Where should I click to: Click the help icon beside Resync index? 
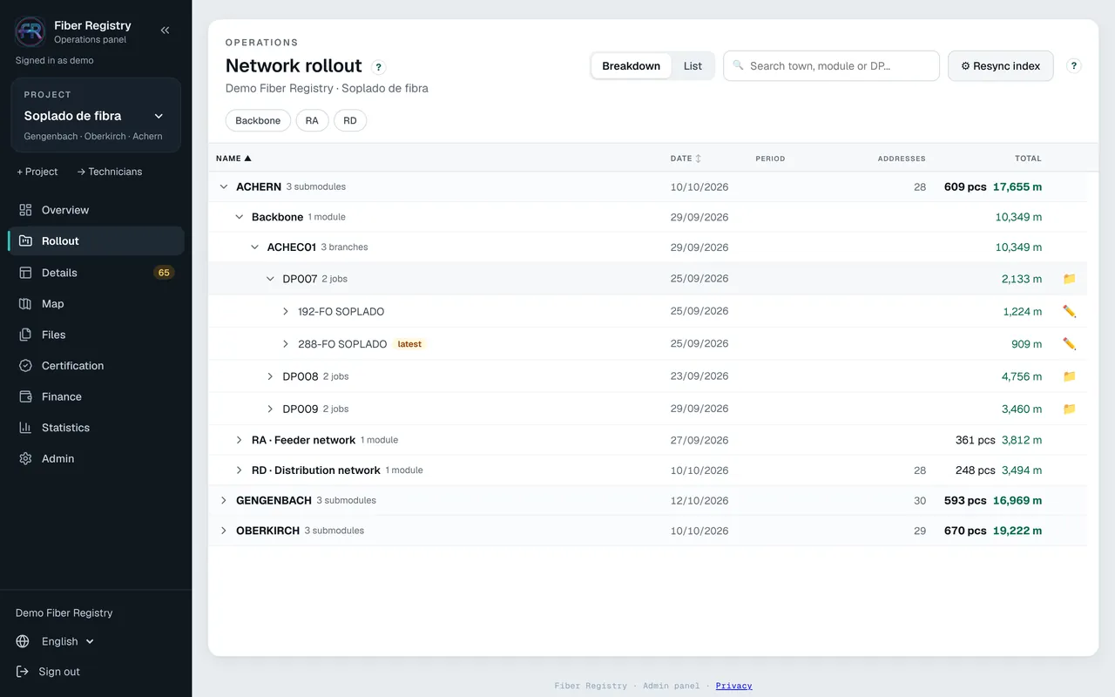(1074, 65)
